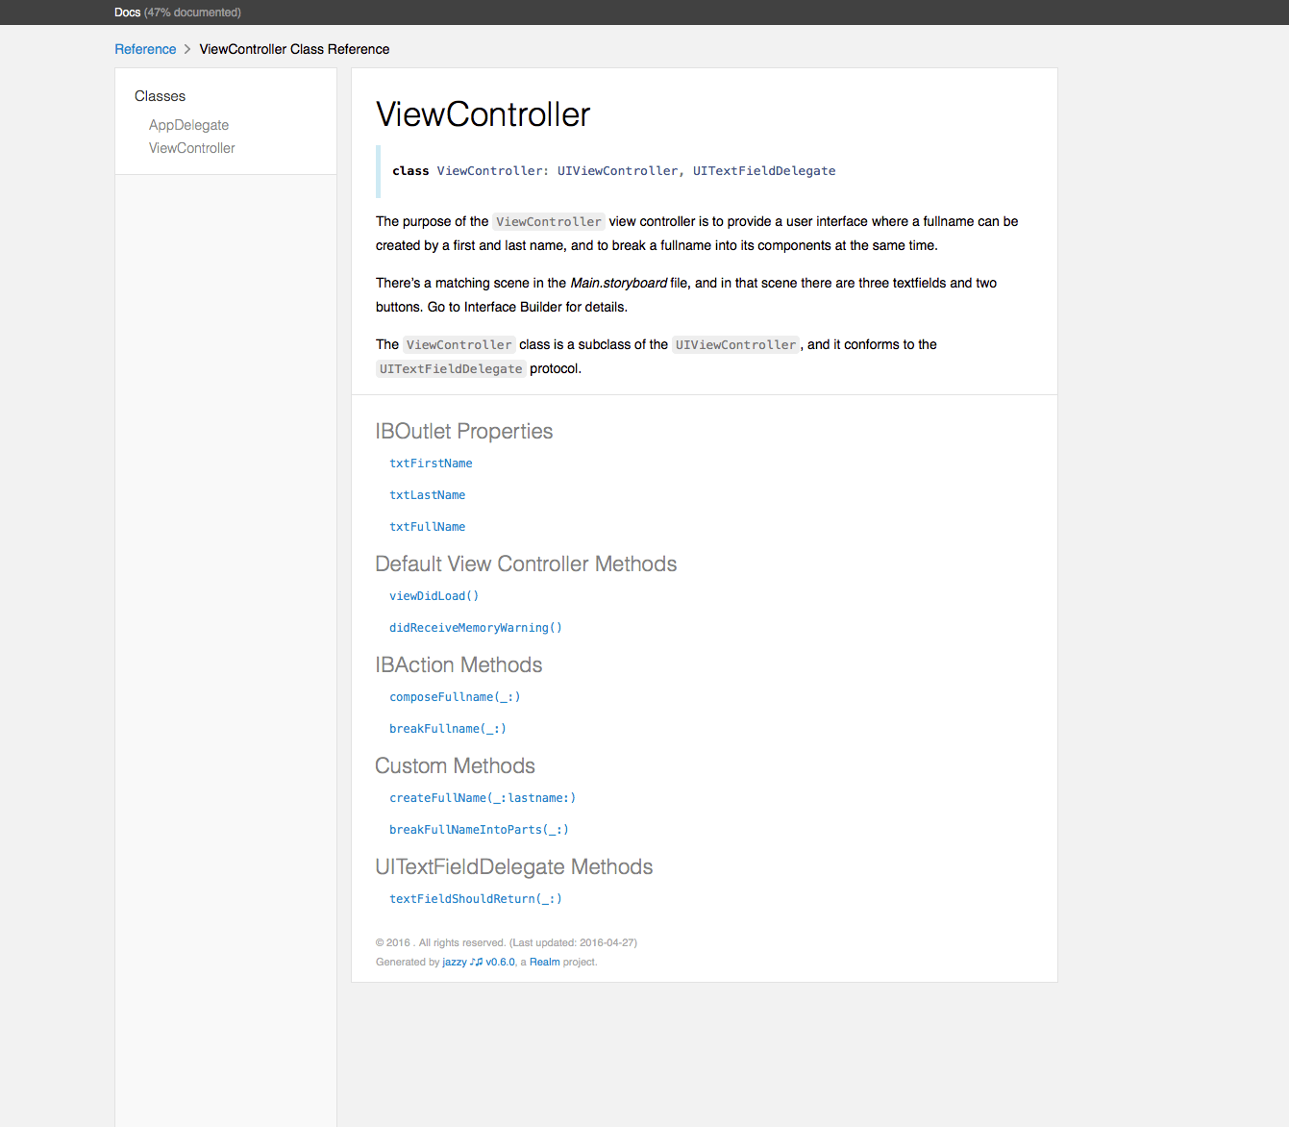View details of the txtFullName outlet

427,526
